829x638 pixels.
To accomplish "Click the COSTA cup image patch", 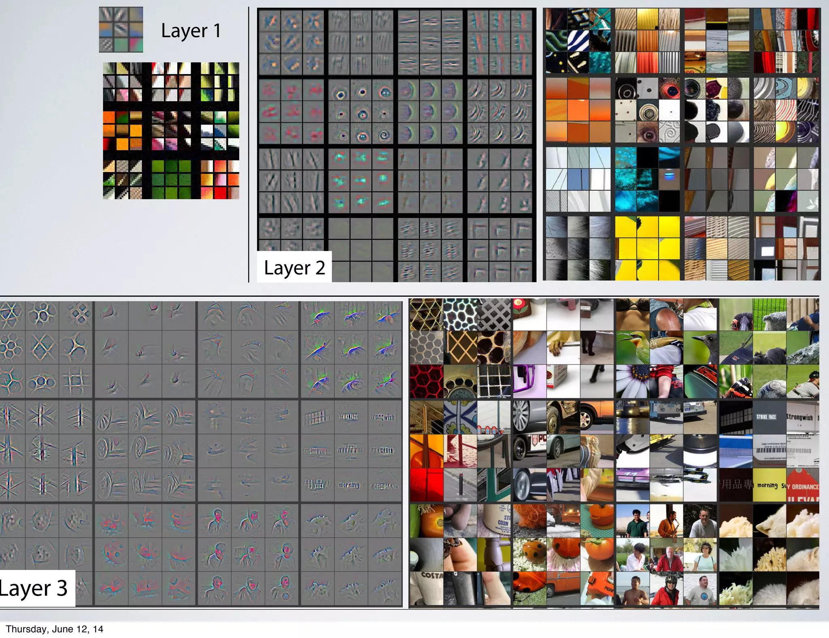I will [426, 588].
